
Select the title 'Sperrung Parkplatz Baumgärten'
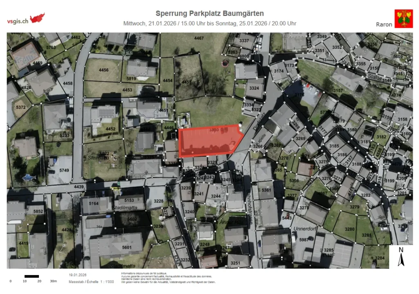(209, 14)
